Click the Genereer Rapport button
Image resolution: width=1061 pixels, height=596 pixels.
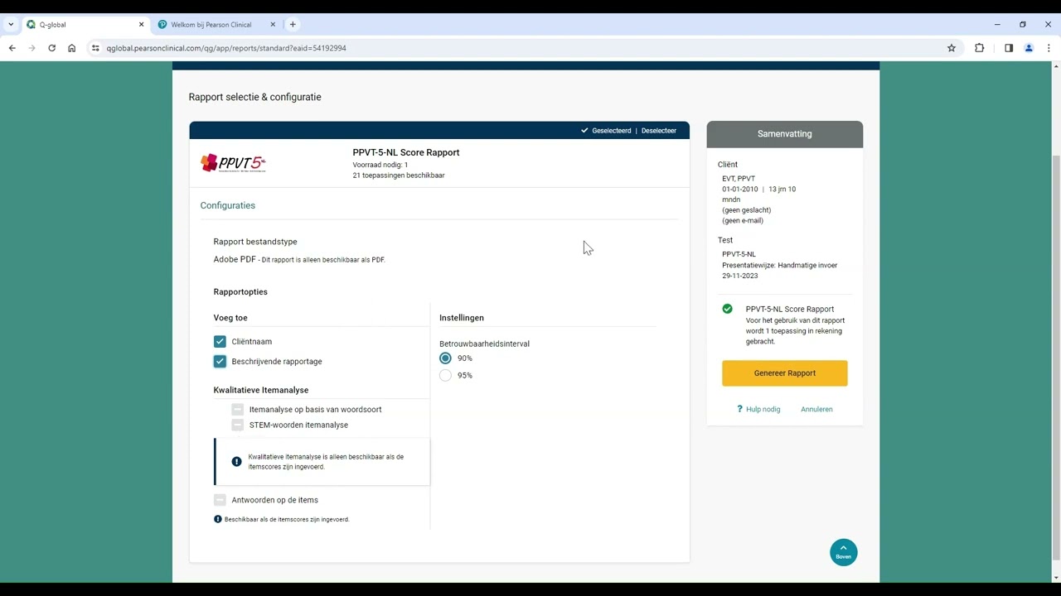tap(785, 373)
